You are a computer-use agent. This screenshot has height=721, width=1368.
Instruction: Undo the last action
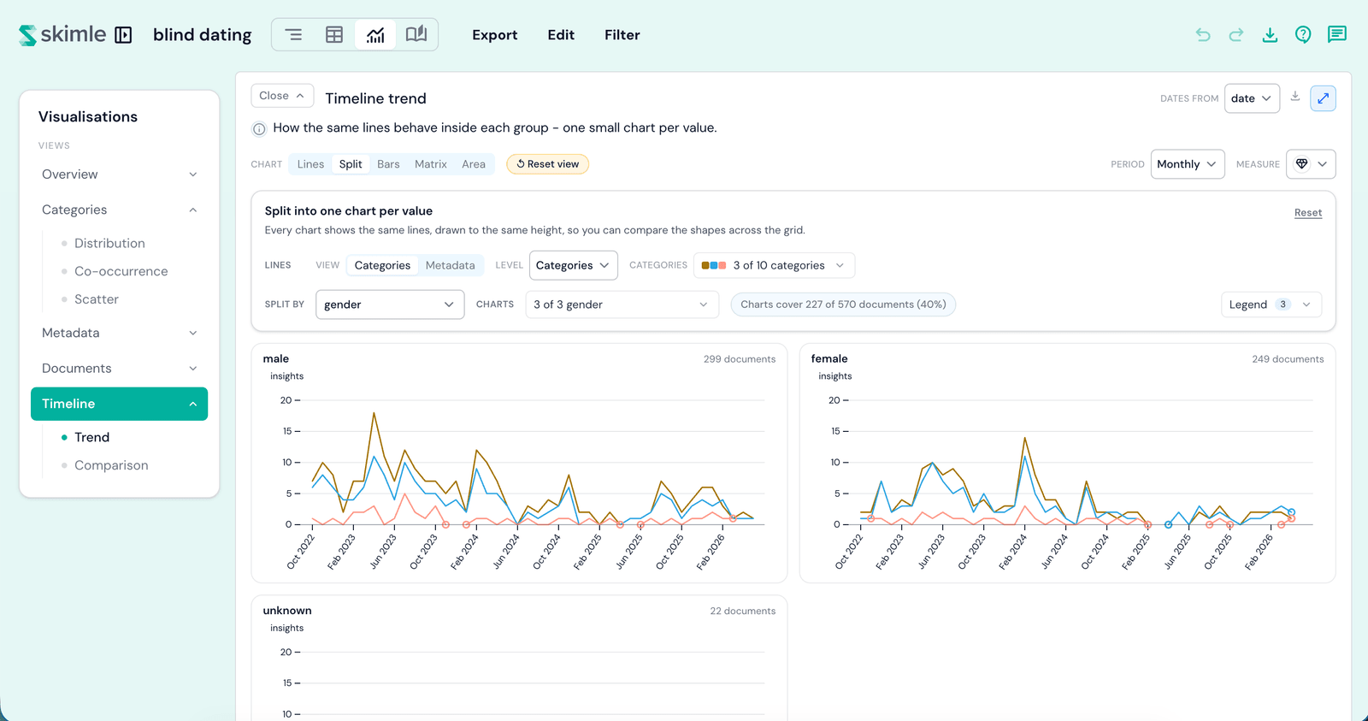coord(1203,35)
